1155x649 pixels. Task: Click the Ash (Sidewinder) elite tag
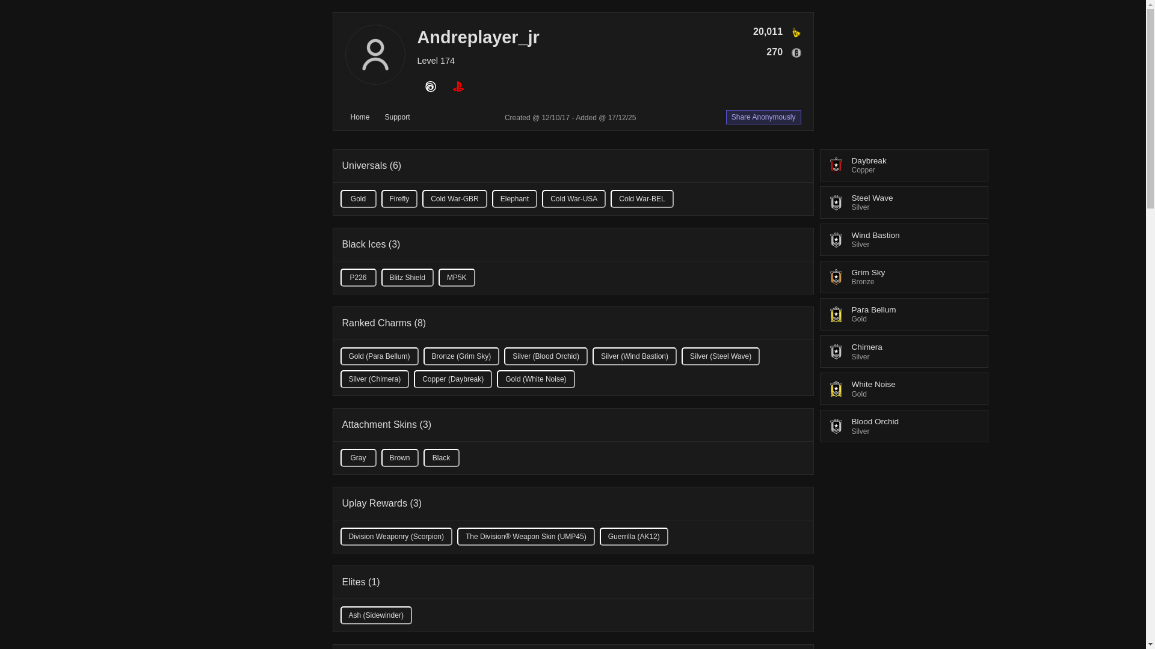(376, 615)
